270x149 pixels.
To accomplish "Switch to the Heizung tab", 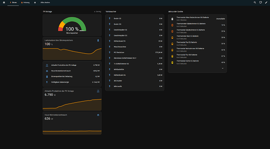I will (x=25, y=3).
